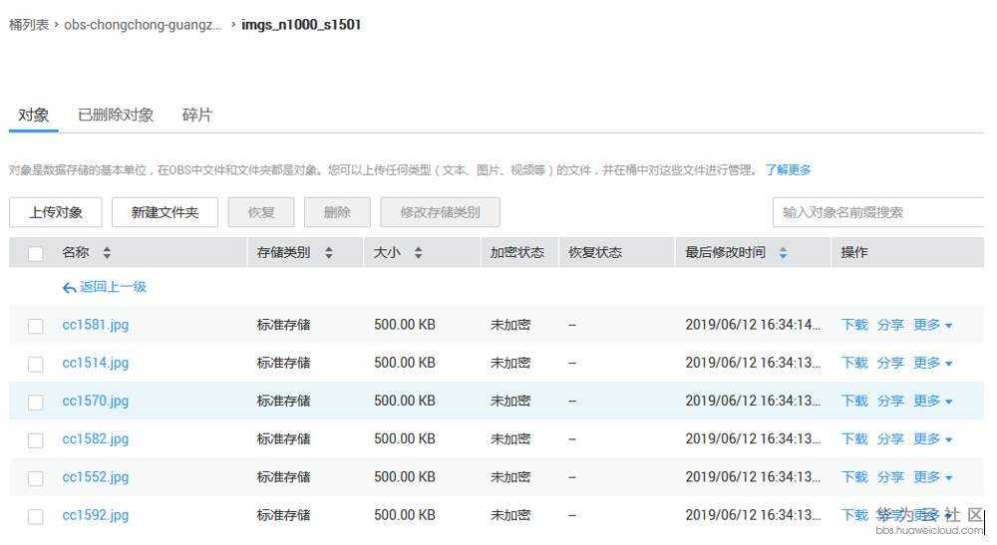This screenshot has height=545, width=997.
Task: Share cc1582.jpg via 分享
Action: pyautogui.click(x=890, y=439)
